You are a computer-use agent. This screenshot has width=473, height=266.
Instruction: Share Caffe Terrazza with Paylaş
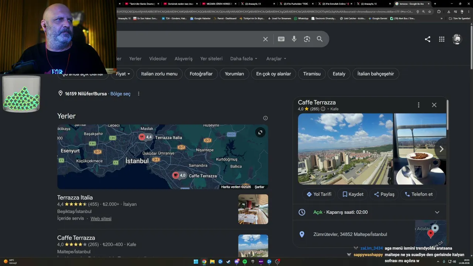pos(384,194)
